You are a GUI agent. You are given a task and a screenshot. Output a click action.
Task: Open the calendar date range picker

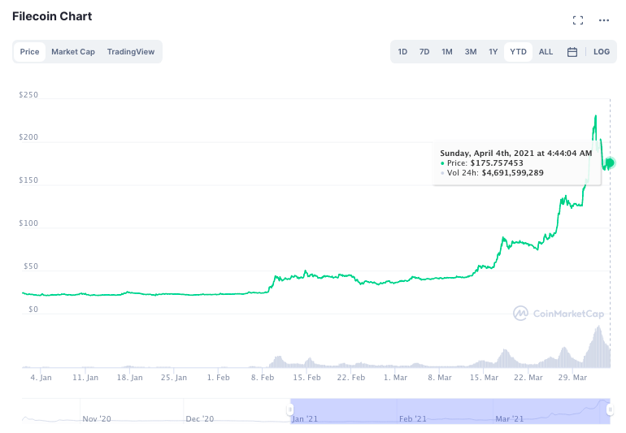(x=572, y=52)
